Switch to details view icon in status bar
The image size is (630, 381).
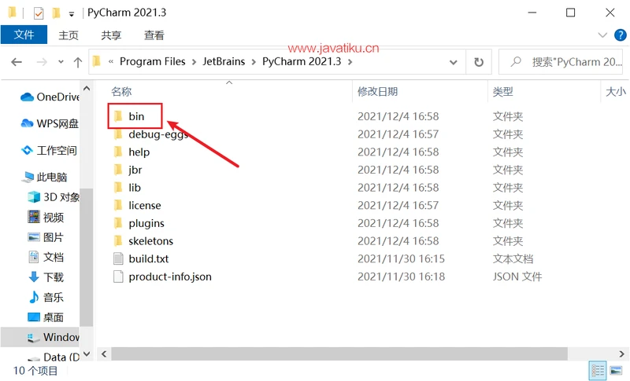(598, 370)
